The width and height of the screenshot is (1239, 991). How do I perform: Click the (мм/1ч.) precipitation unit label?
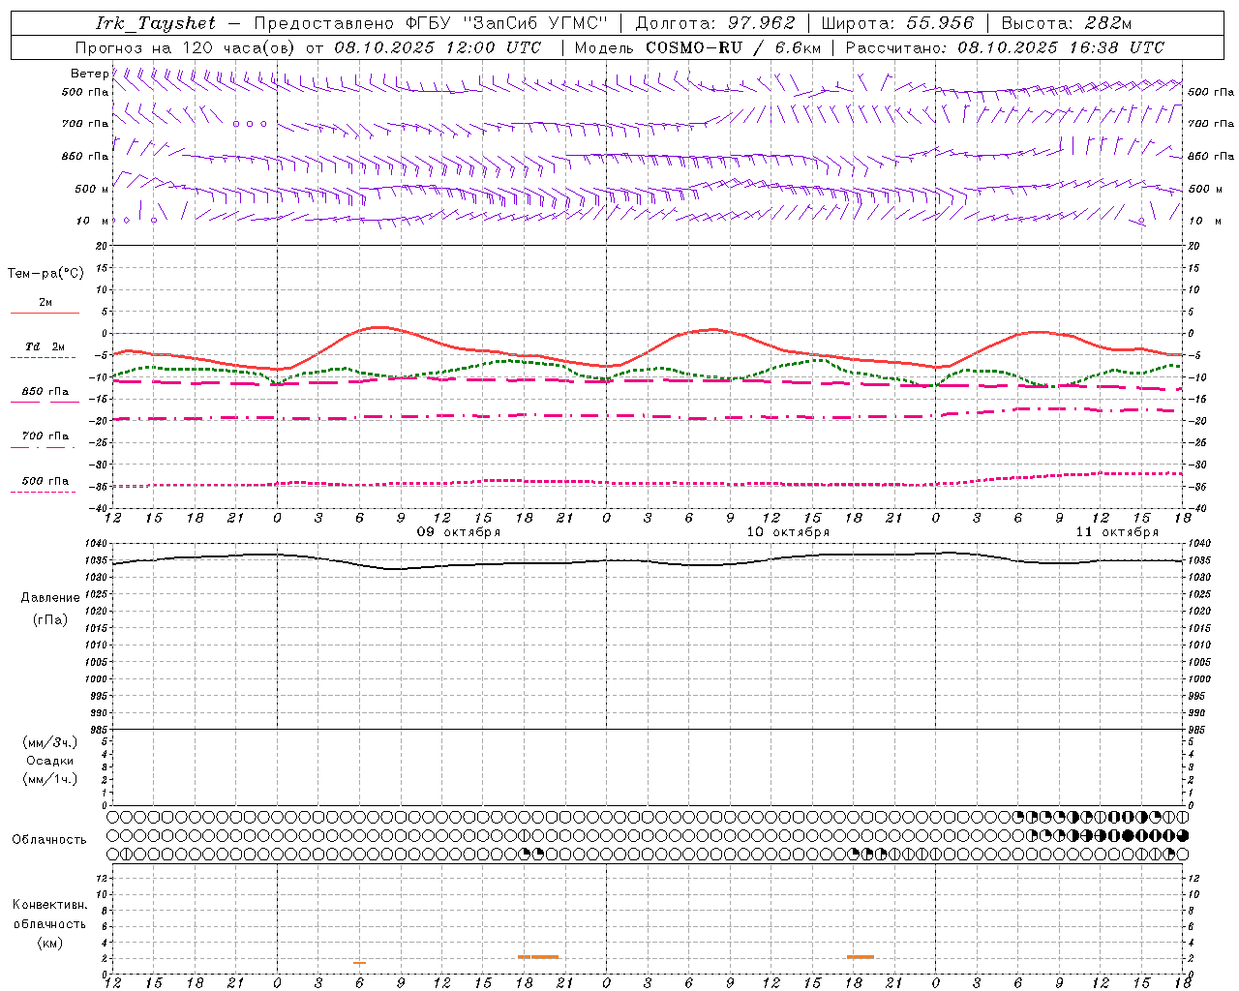(x=50, y=779)
